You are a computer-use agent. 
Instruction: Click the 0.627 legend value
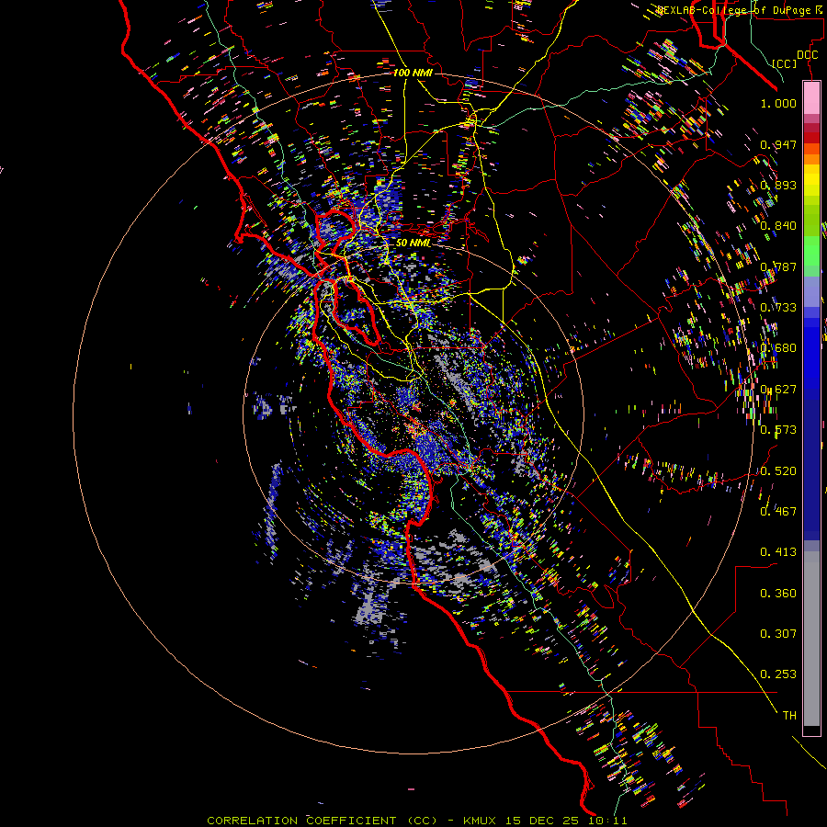[x=778, y=390]
